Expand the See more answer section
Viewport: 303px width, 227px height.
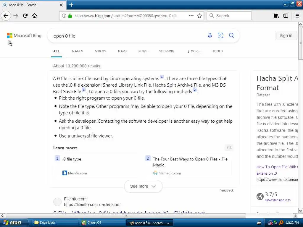click(143, 186)
